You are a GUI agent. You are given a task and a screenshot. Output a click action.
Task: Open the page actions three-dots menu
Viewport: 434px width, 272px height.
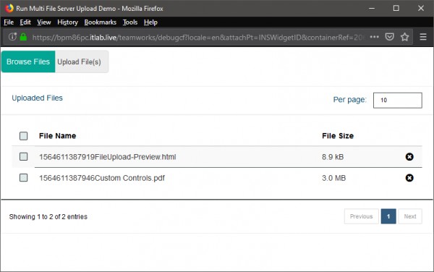pos(374,37)
